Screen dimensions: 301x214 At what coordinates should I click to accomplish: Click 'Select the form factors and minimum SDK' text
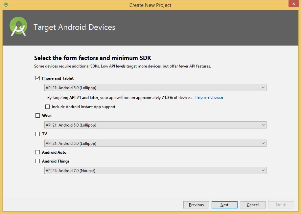93,58
